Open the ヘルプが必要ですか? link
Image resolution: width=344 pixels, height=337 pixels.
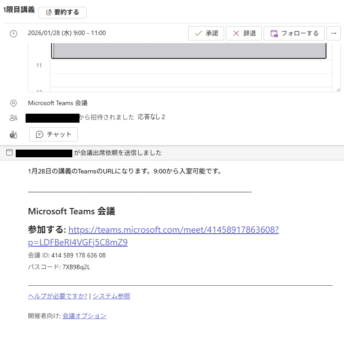[57, 296]
